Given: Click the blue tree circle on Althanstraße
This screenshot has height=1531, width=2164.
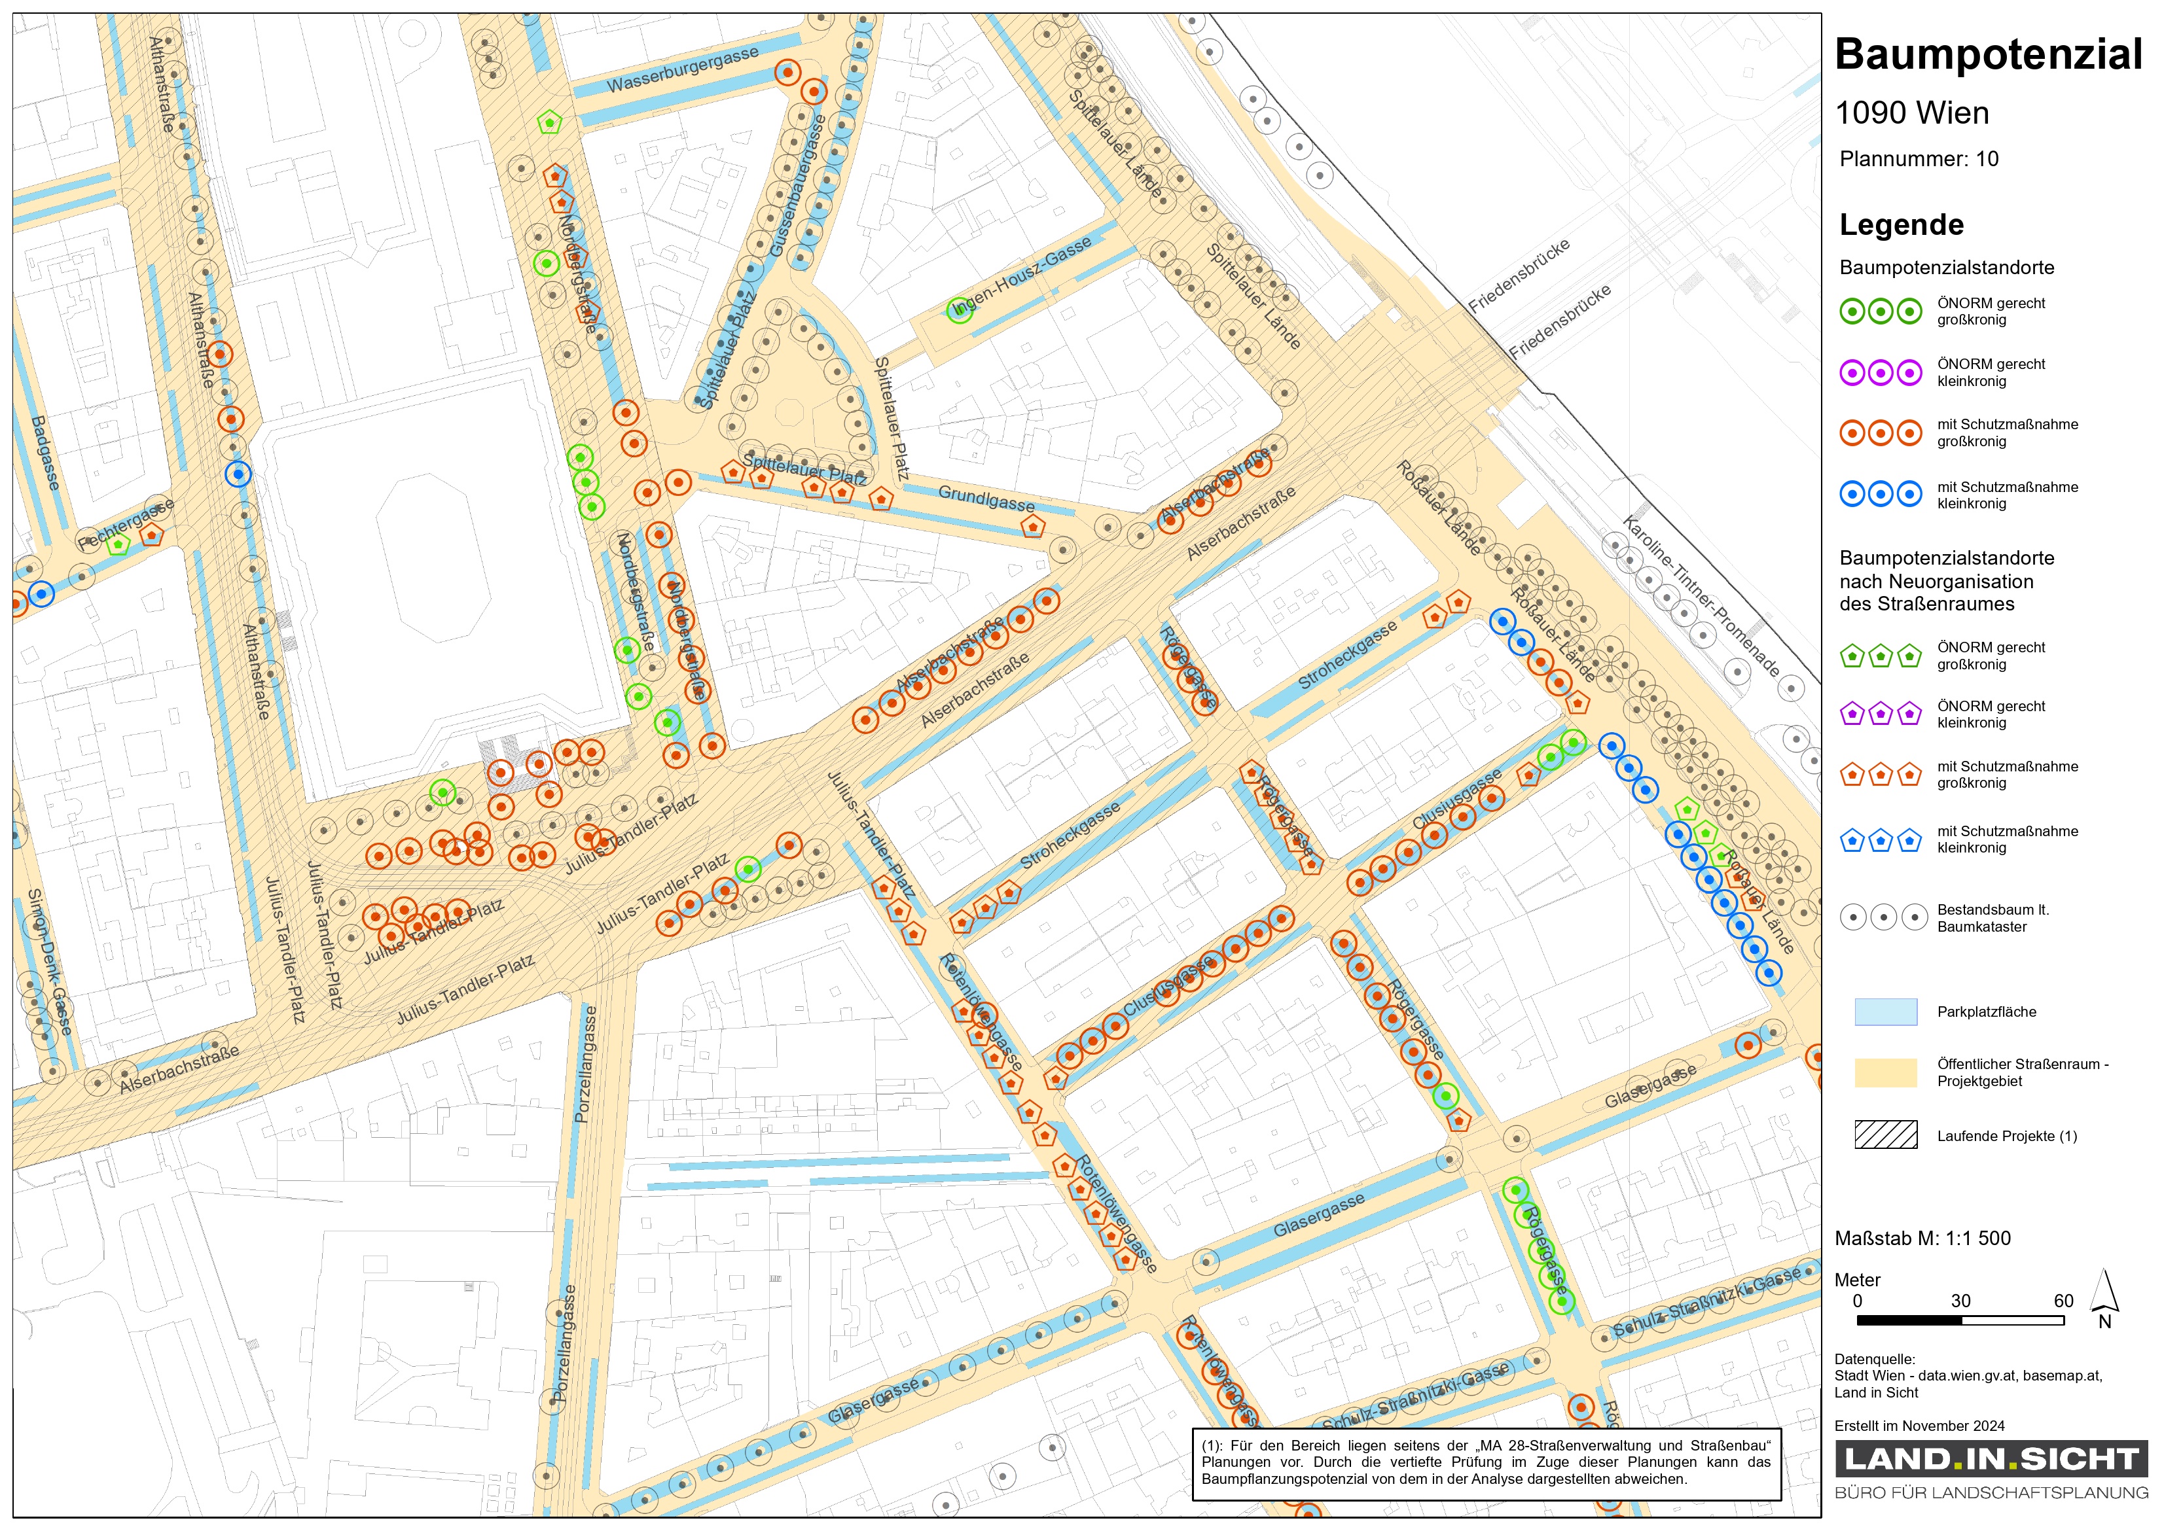Looking at the screenshot, I should [x=238, y=473].
